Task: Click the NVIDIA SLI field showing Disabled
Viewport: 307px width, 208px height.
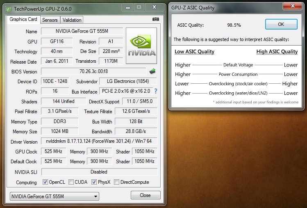Action: (99, 172)
